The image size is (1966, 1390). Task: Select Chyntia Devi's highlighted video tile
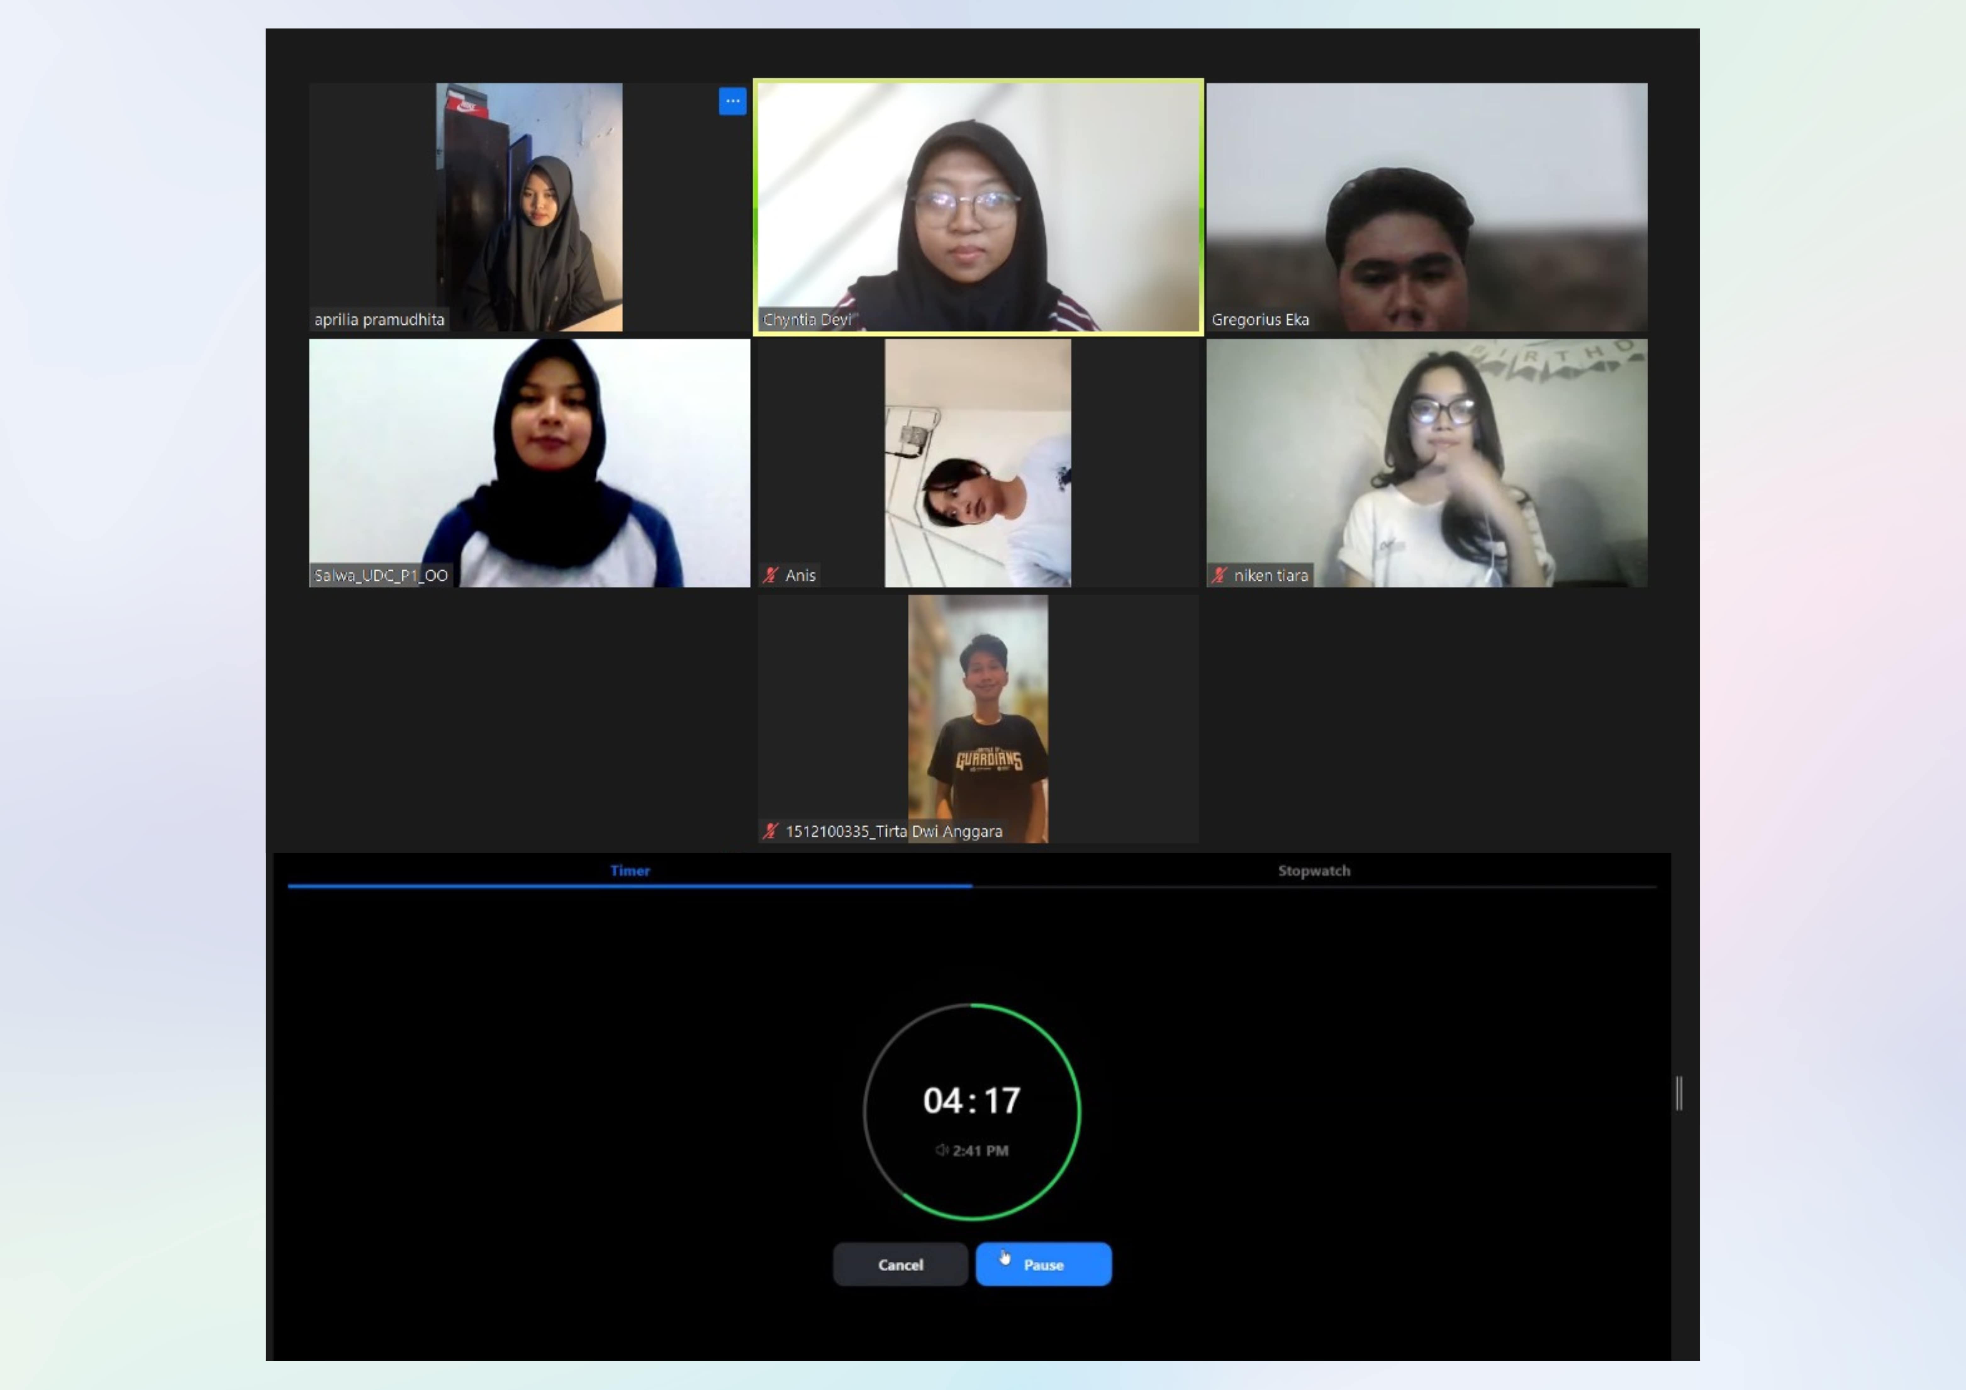pos(978,207)
